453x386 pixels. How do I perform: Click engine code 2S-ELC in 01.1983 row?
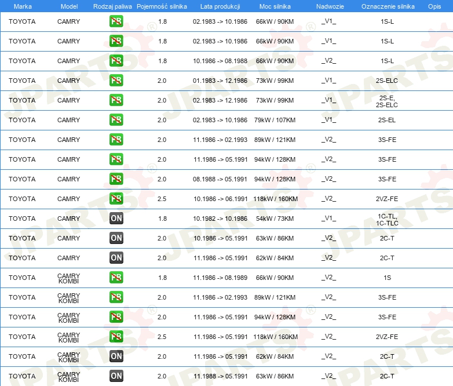click(387, 81)
